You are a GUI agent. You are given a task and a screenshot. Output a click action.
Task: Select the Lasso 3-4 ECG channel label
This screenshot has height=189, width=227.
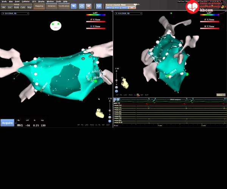click(117, 105)
